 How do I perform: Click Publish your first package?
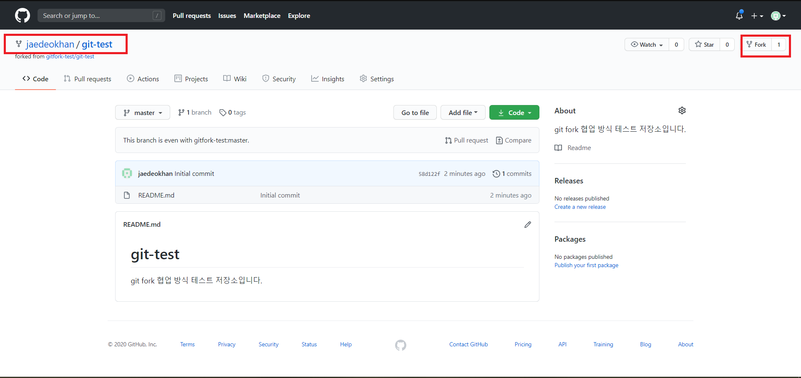coord(586,265)
